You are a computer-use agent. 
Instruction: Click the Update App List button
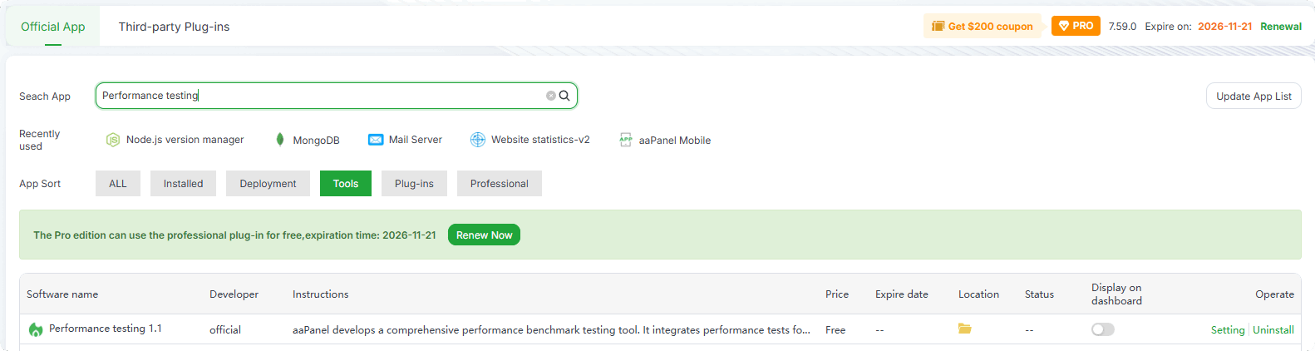tap(1253, 96)
